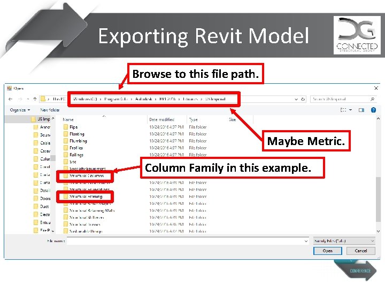
Task: Select the Specialty Equipment folder
Action: coord(87,169)
